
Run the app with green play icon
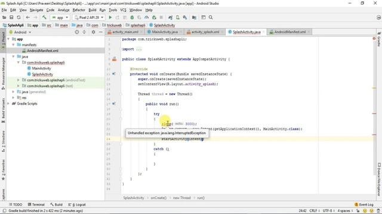110,17
